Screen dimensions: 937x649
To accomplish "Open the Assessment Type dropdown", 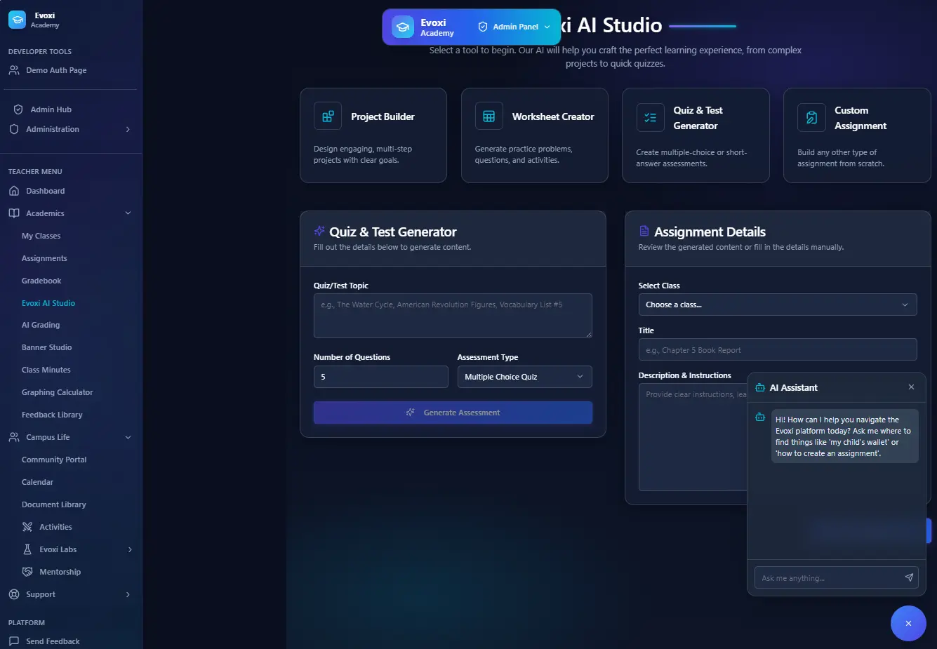I will click(x=524, y=377).
